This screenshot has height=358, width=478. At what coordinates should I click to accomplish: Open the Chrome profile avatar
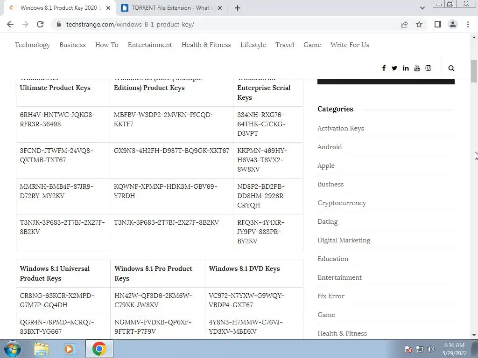pyautogui.click(x=453, y=24)
